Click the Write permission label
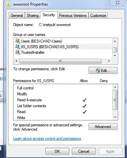 tap(21, 118)
